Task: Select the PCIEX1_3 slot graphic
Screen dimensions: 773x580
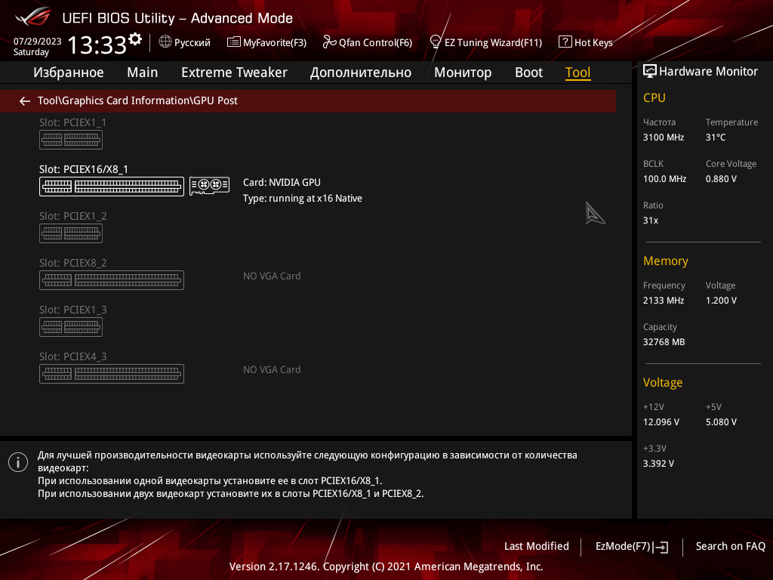Action: coord(71,327)
